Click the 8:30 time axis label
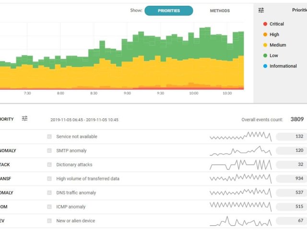Viewport: 307px width, 230px height. tap(94, 93)
